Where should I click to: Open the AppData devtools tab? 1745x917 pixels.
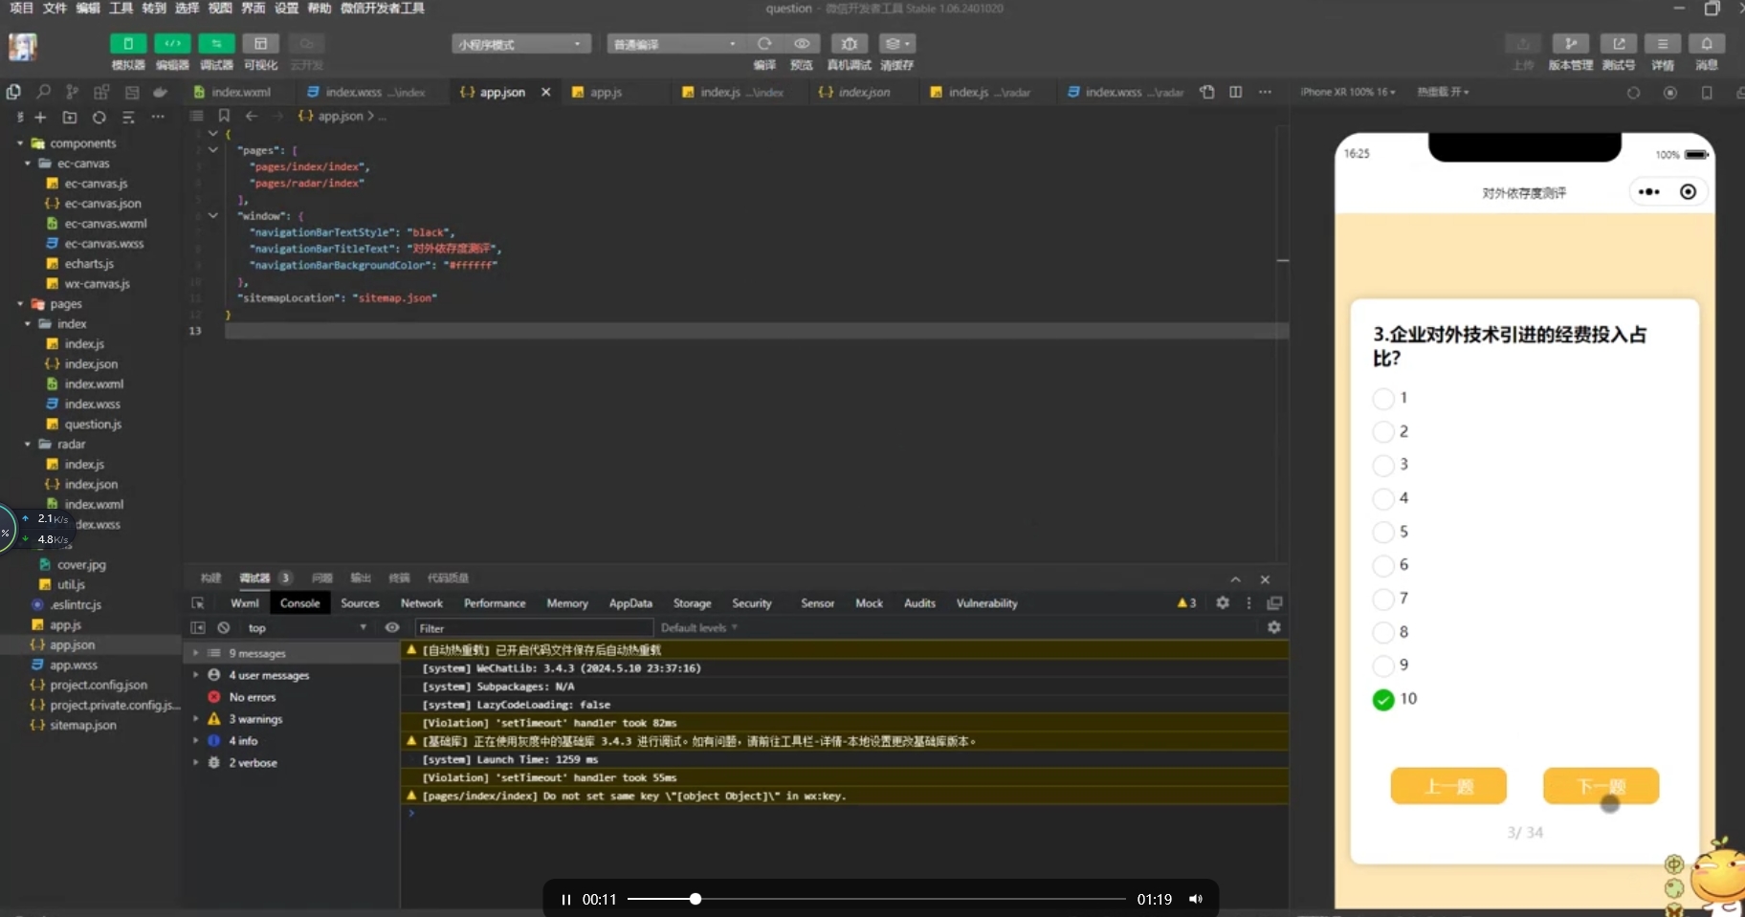pos(630,603)
